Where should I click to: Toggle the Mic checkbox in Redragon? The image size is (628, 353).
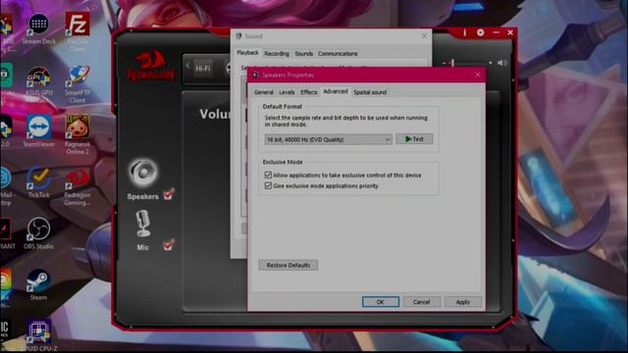pyautogui.click(x=169, y=244)
